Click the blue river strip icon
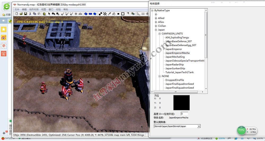265x141 pixels. coord(90,14)
